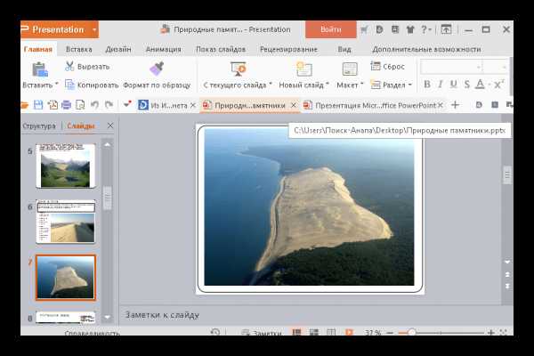Click the Section (Раздел) button
Viewport: 534px width, 356px height.
(x=391, y=85)
